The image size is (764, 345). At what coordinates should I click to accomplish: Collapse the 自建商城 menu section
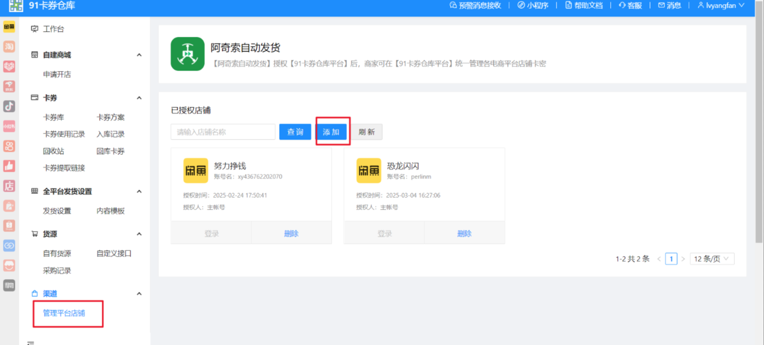tap(139, 55)
